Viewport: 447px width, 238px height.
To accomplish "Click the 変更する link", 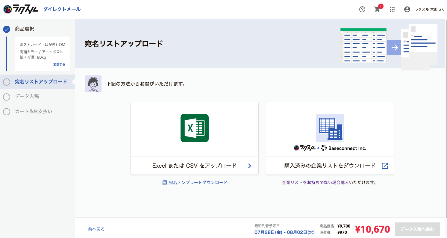I will (x=59, y=64).
